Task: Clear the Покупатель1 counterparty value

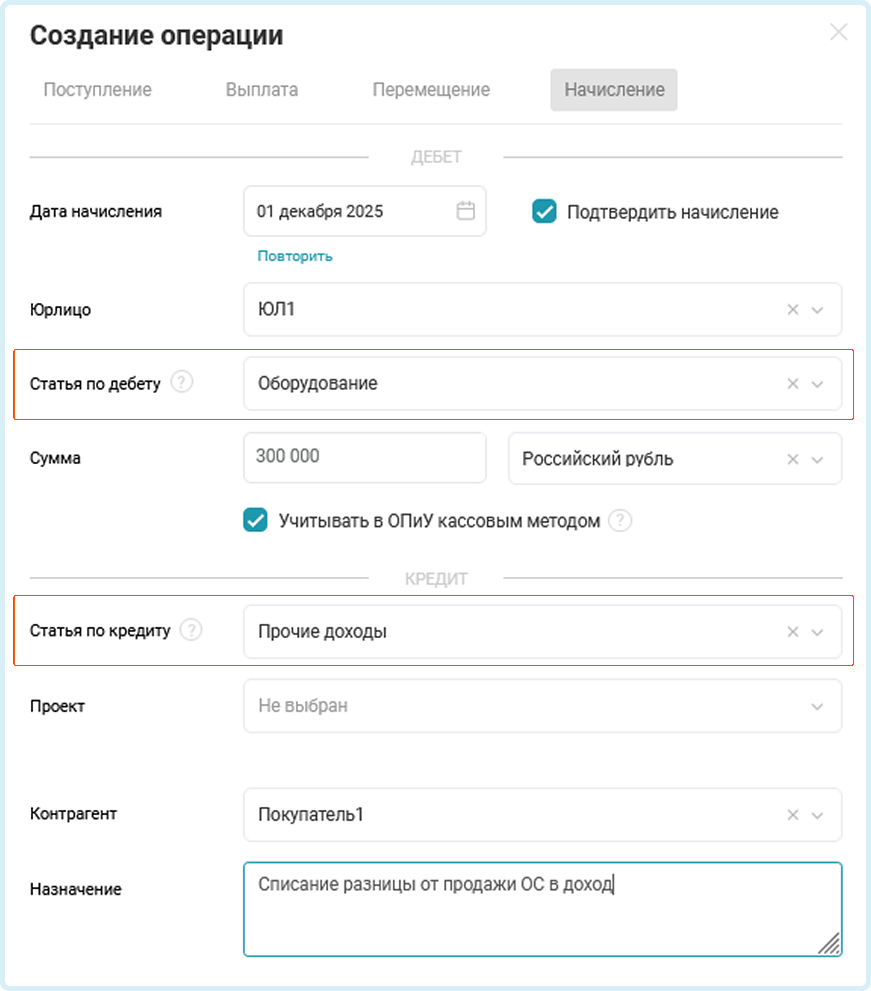Action: (793, 815)
